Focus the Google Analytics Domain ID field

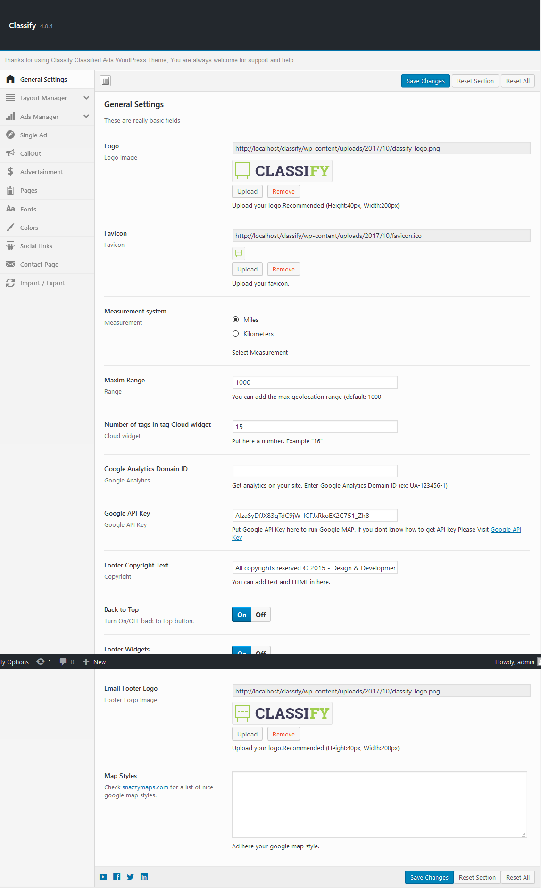click(315, 471)
